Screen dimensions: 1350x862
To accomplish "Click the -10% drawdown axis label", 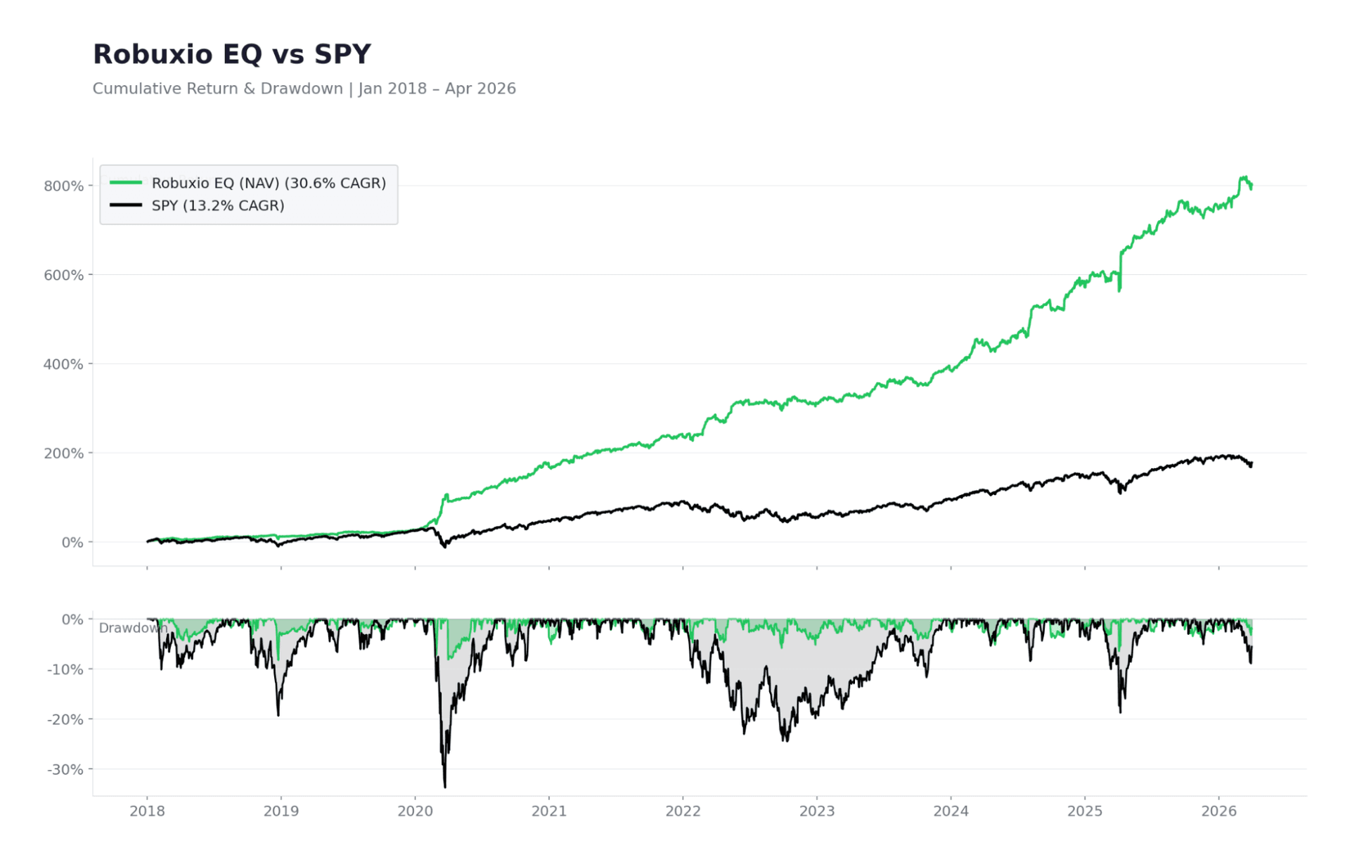I will [65, 669].
